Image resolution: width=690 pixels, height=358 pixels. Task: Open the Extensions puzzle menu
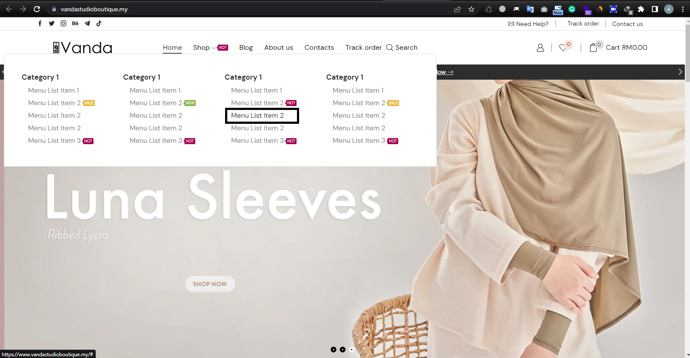[x=641, y=9]
